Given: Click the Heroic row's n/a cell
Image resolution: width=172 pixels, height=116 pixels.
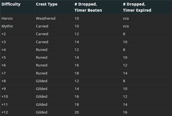Looking at the screenshot, I should [125, 18].
